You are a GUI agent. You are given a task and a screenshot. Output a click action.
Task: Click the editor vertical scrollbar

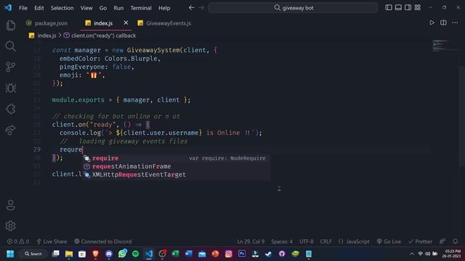click(462, 115)
